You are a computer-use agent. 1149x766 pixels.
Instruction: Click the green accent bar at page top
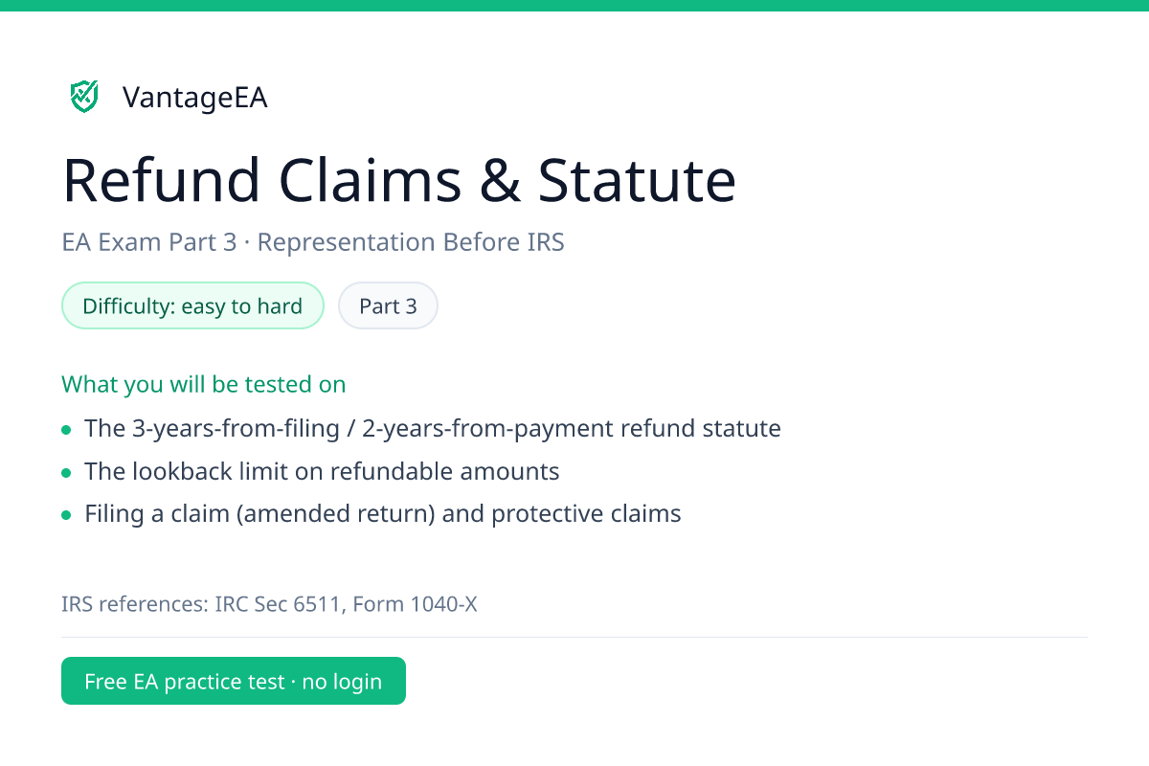point(574,6)
